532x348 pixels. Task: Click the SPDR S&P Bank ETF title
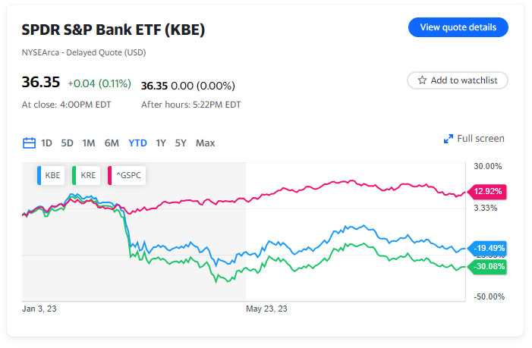[114, 30]
